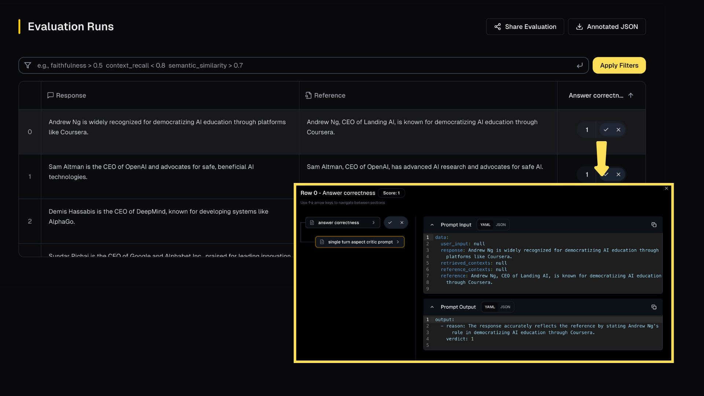Open single turn aspect critic prompt
The height and width of the screenshot is (396, 704).
(x=360, y=242)
